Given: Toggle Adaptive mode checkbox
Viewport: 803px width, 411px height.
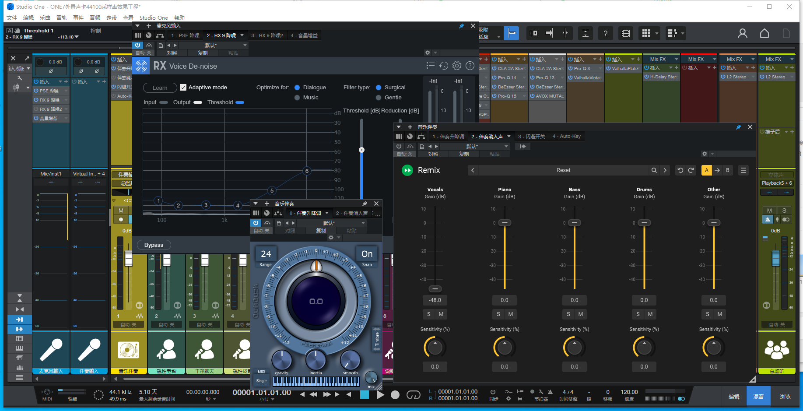Looking at the screenshot, I should [x=183, y=88].
